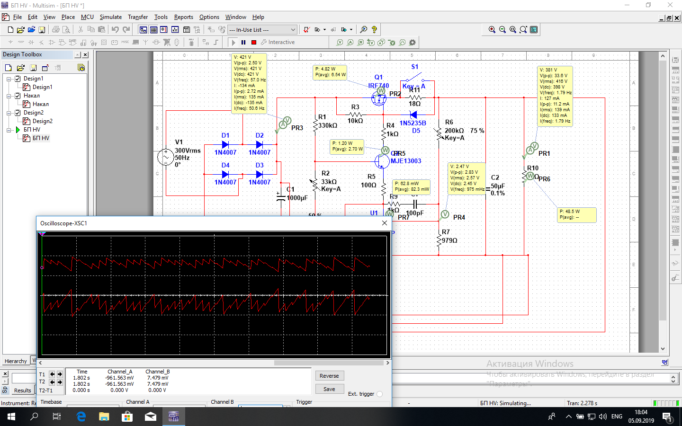Open the Simulate menu

point(110,17)
